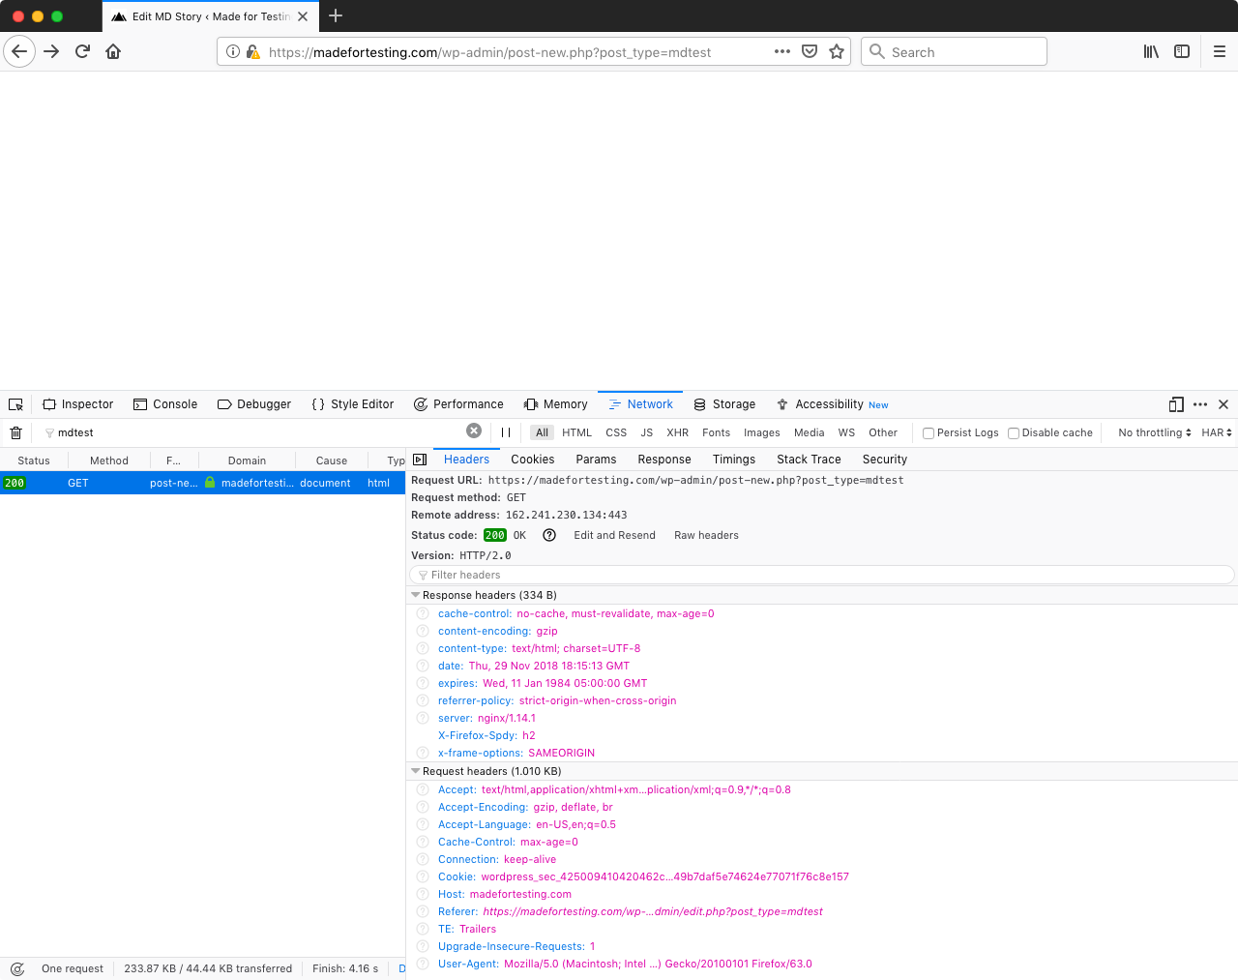Viewport: 1238px width, 980px height.
Task: Switch to the Inspector tab
Action: click(x=78, y=404)
